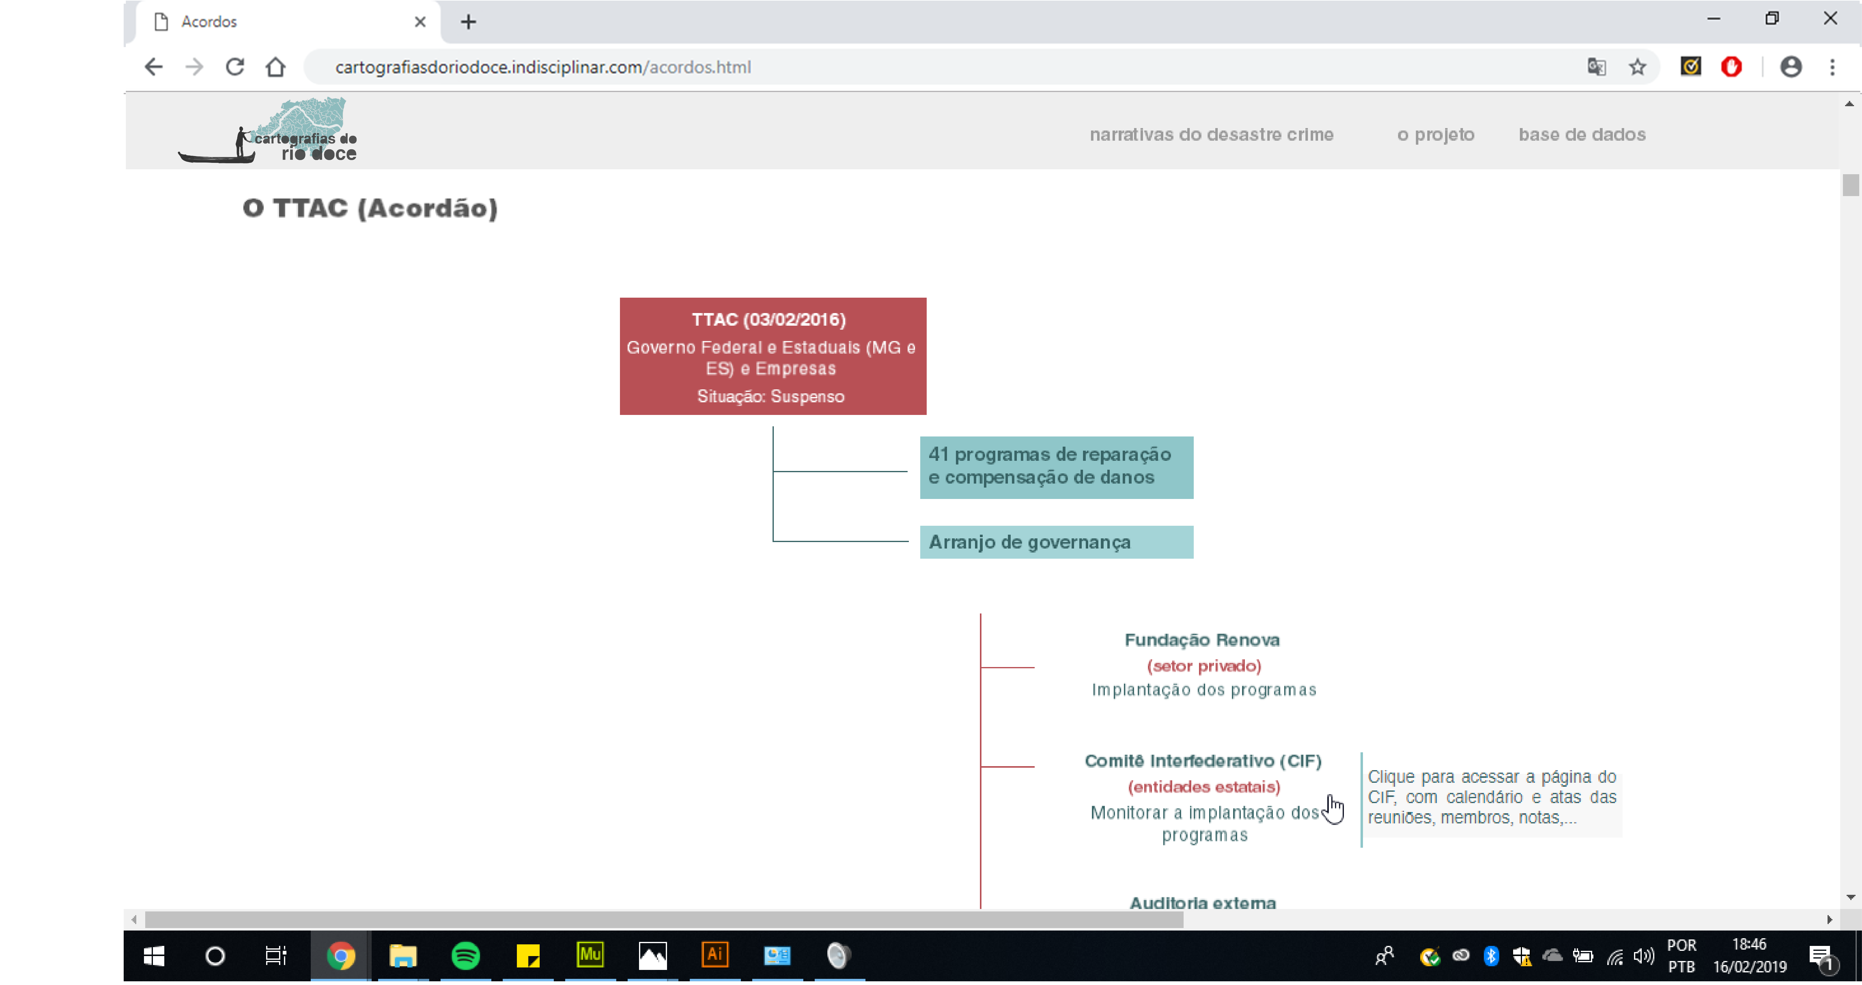Screen dimensions: 1862x985
Task: Open Spotify from the taskbar
Action: click(465, 956)
